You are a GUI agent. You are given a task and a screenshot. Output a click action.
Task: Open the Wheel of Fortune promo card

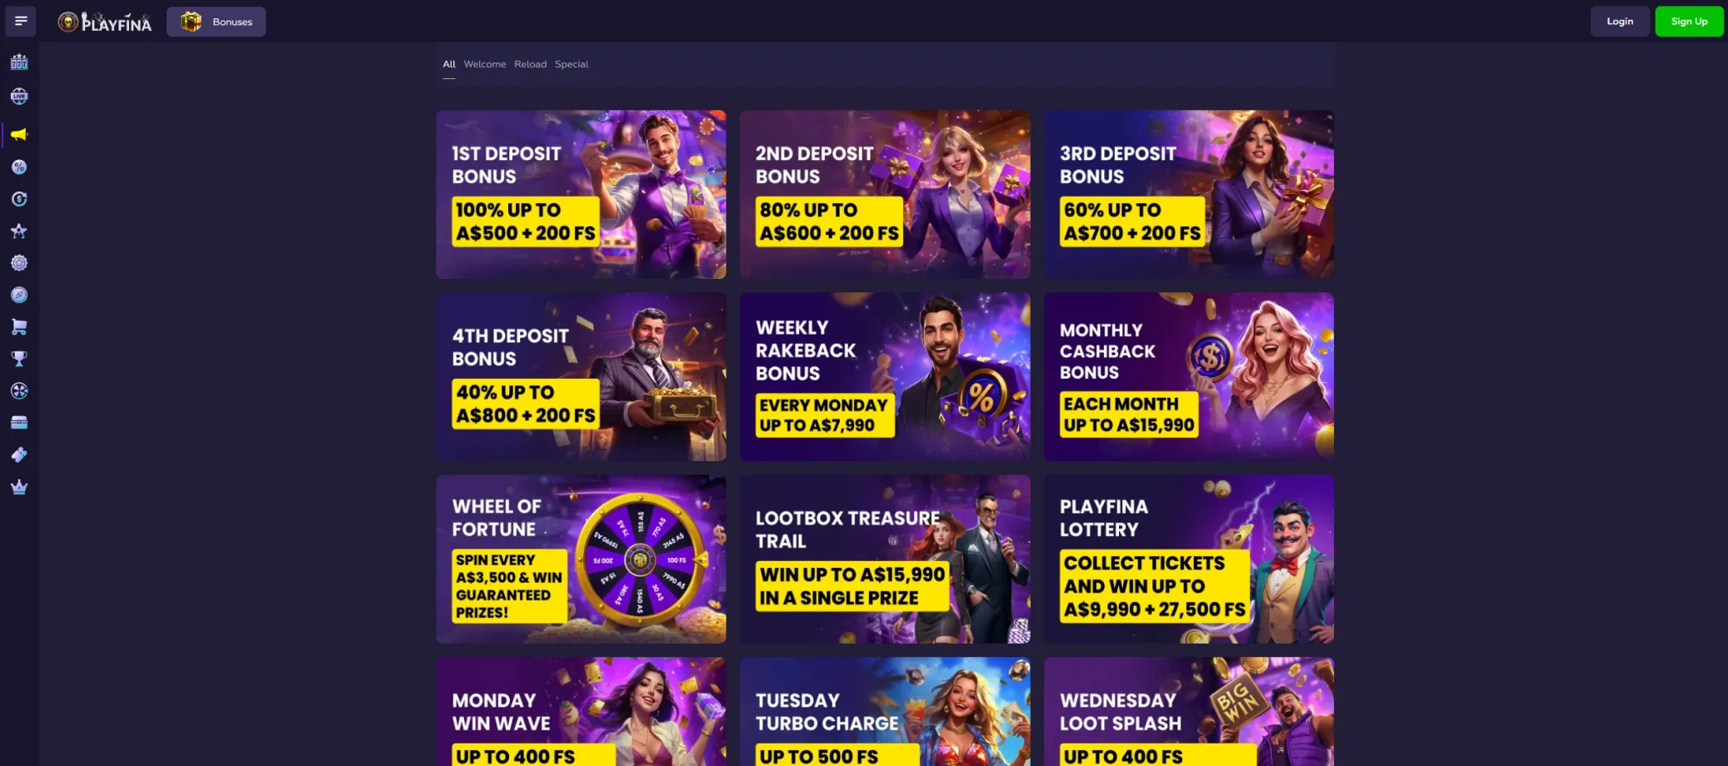[581, 559]
